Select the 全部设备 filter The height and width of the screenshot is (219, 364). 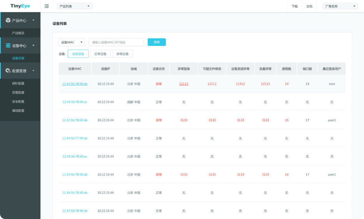pos(78,54)
